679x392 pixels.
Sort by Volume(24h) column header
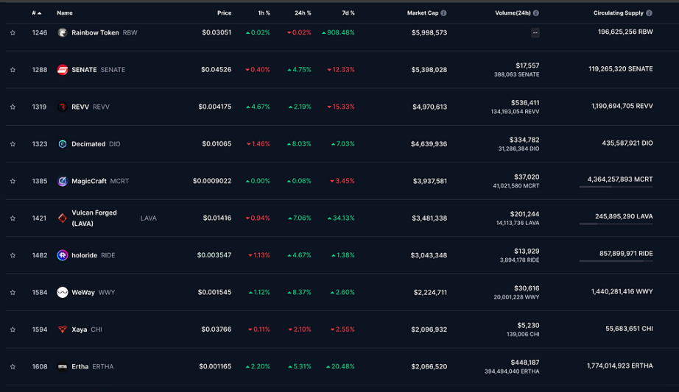coord(513,13)
